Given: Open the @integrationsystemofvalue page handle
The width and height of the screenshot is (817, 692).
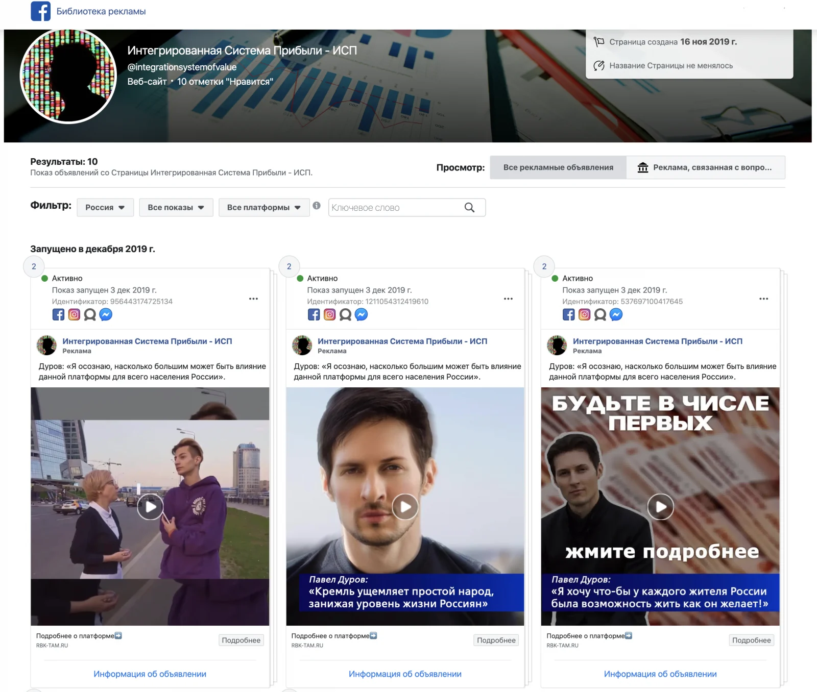Looking at the screenshot, I should (182, 67).
